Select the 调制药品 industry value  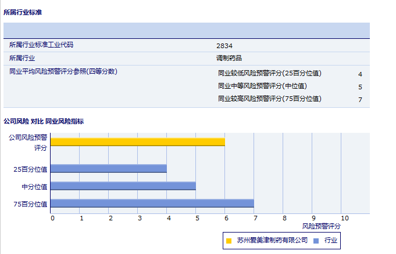[229, 58]
